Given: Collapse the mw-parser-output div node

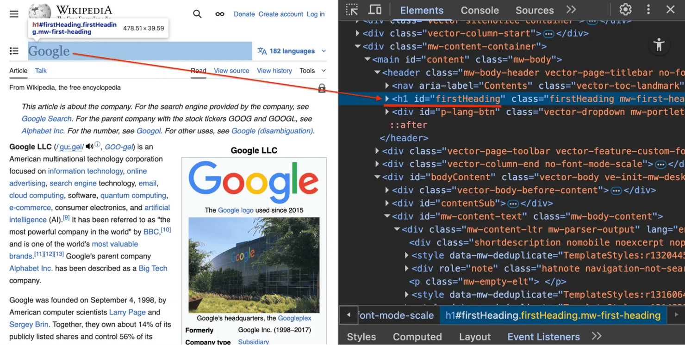Looking at the screenshot, I should click(397, 229).
